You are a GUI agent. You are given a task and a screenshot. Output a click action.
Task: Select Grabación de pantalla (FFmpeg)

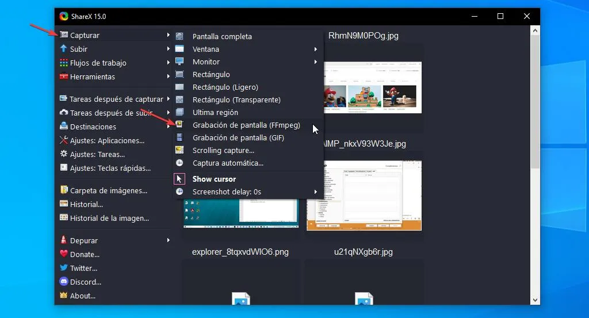click(x=246, y=125)
